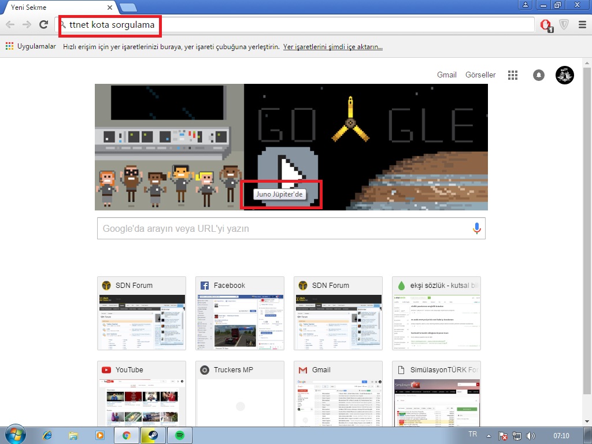The width and height of the screenshot is (592, 444).
Task: Reload the current page
Action: (x=44, y=25)
